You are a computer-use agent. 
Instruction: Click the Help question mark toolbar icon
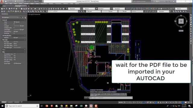(64, 9)
